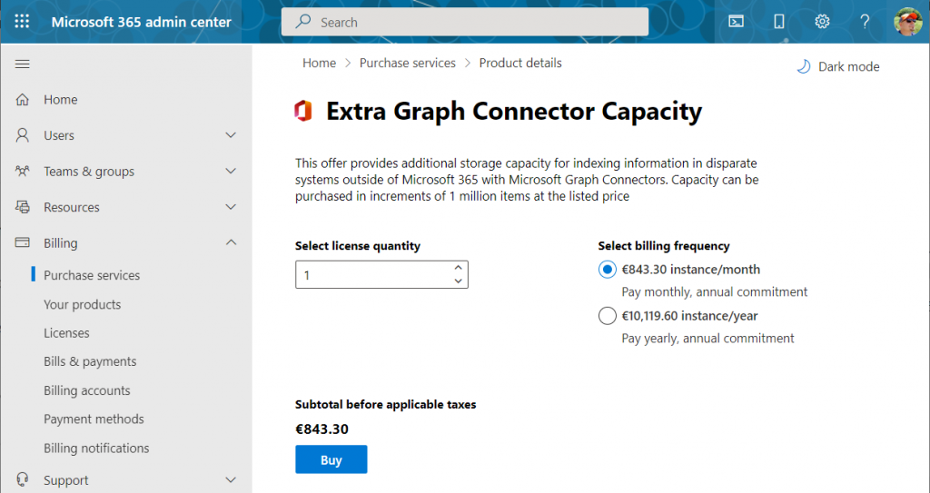Open Billing notifications menu item

pos(96,448)
